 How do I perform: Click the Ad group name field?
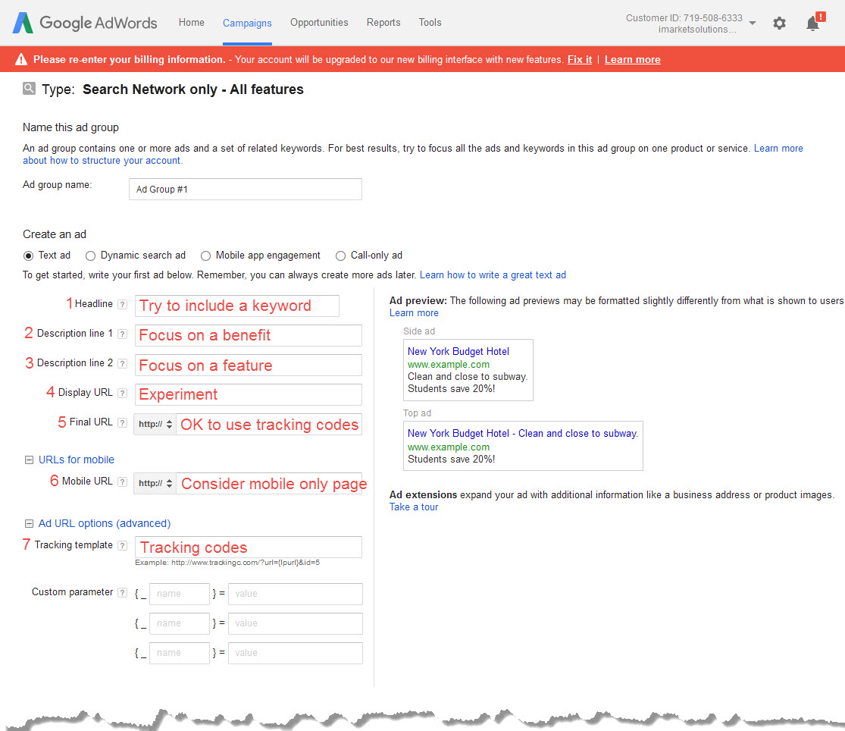pos(245,189)
